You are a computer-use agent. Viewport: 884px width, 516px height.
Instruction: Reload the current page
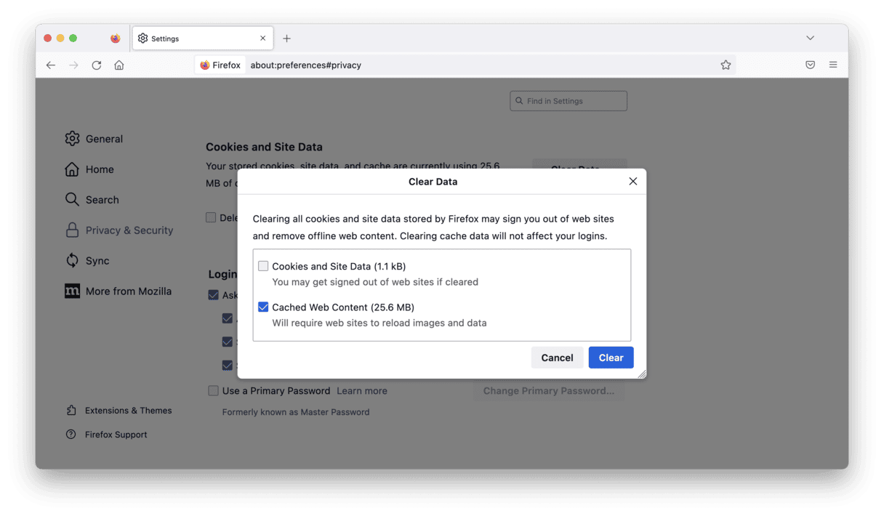97,65
